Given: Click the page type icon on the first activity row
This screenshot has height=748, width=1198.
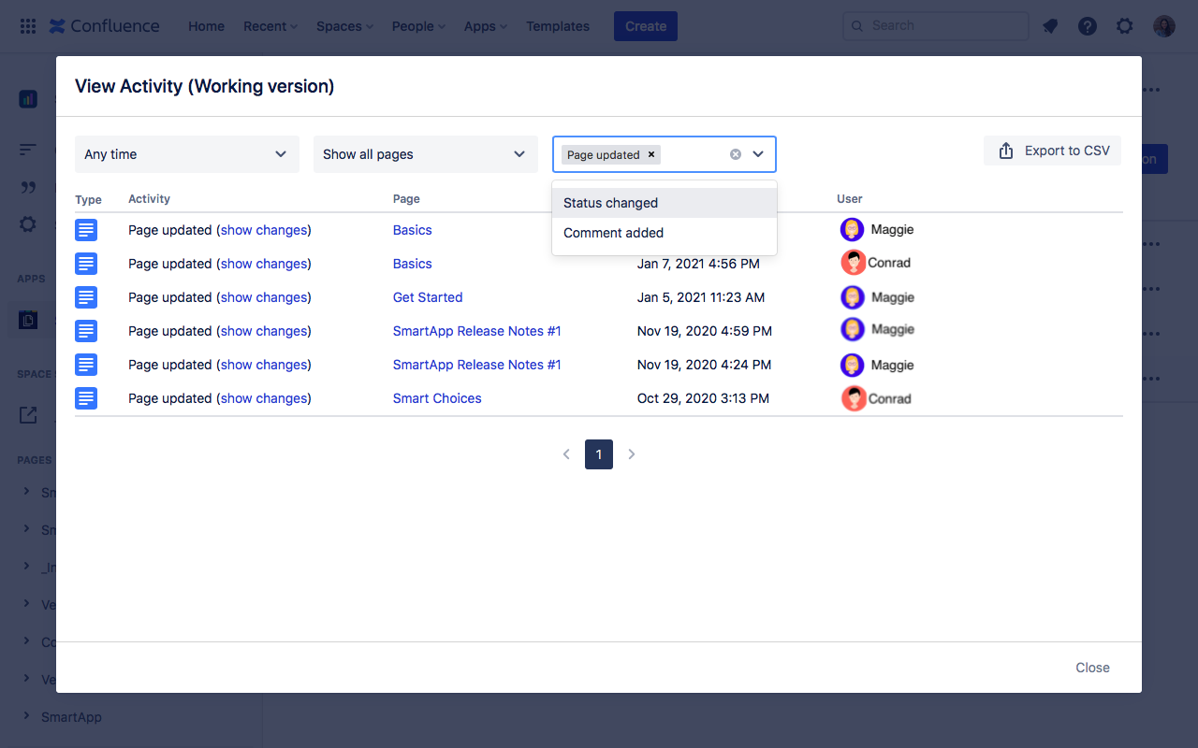Looking at the screenshot, I should 86,229.
